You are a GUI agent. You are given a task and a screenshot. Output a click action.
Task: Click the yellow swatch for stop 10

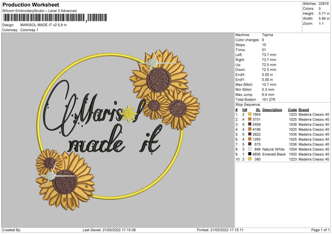(x=251, y=159)
